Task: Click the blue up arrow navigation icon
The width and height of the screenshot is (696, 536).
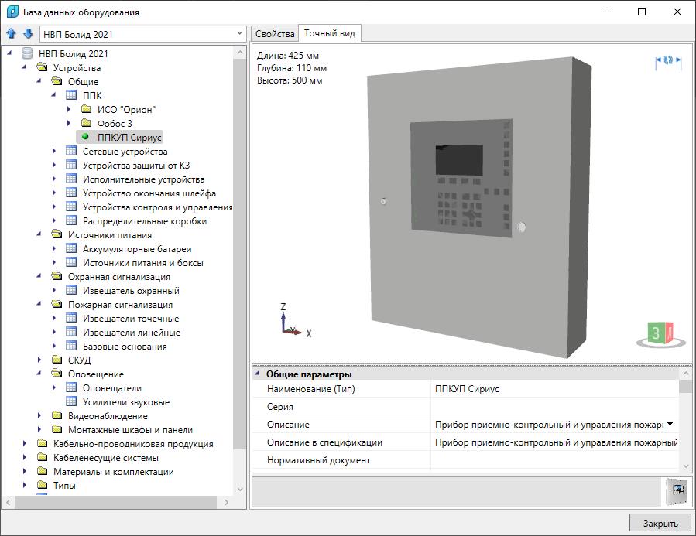Action: tap(12, 34)
